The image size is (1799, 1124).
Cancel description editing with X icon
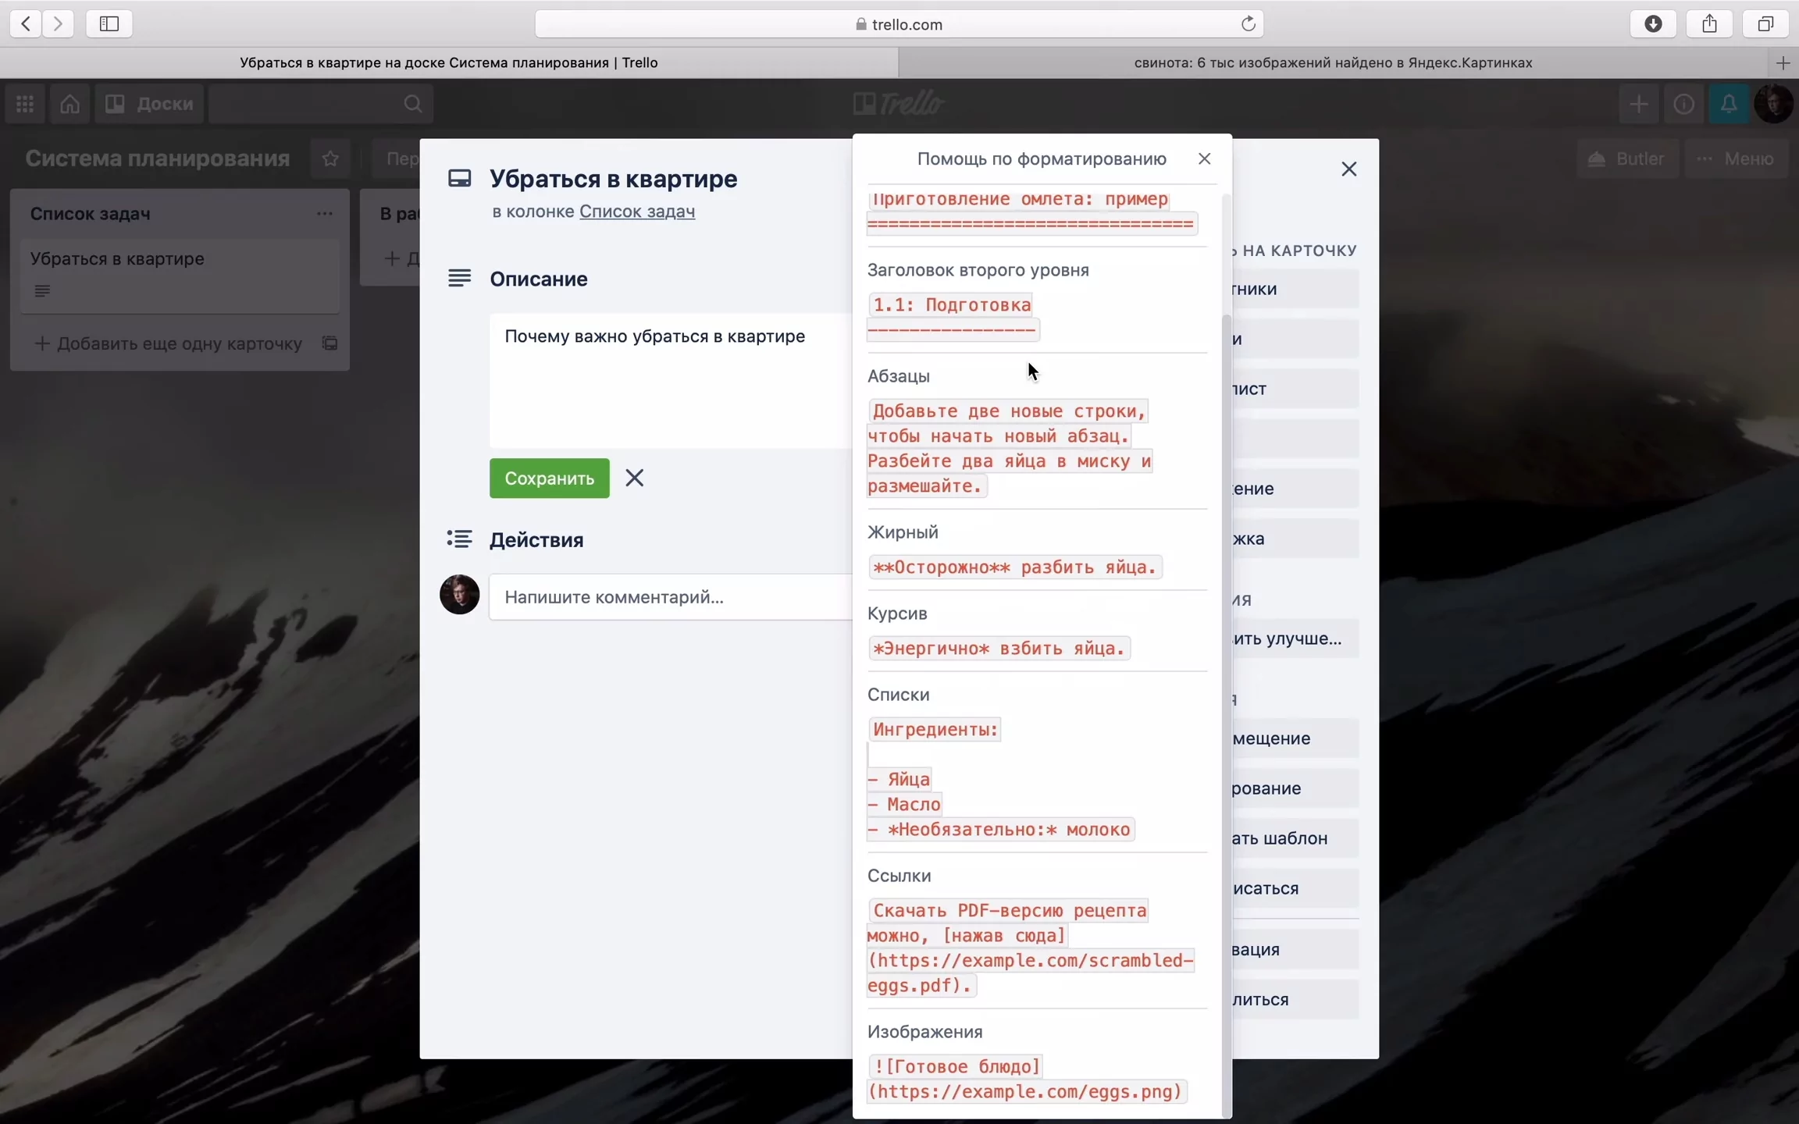point(634,478)
